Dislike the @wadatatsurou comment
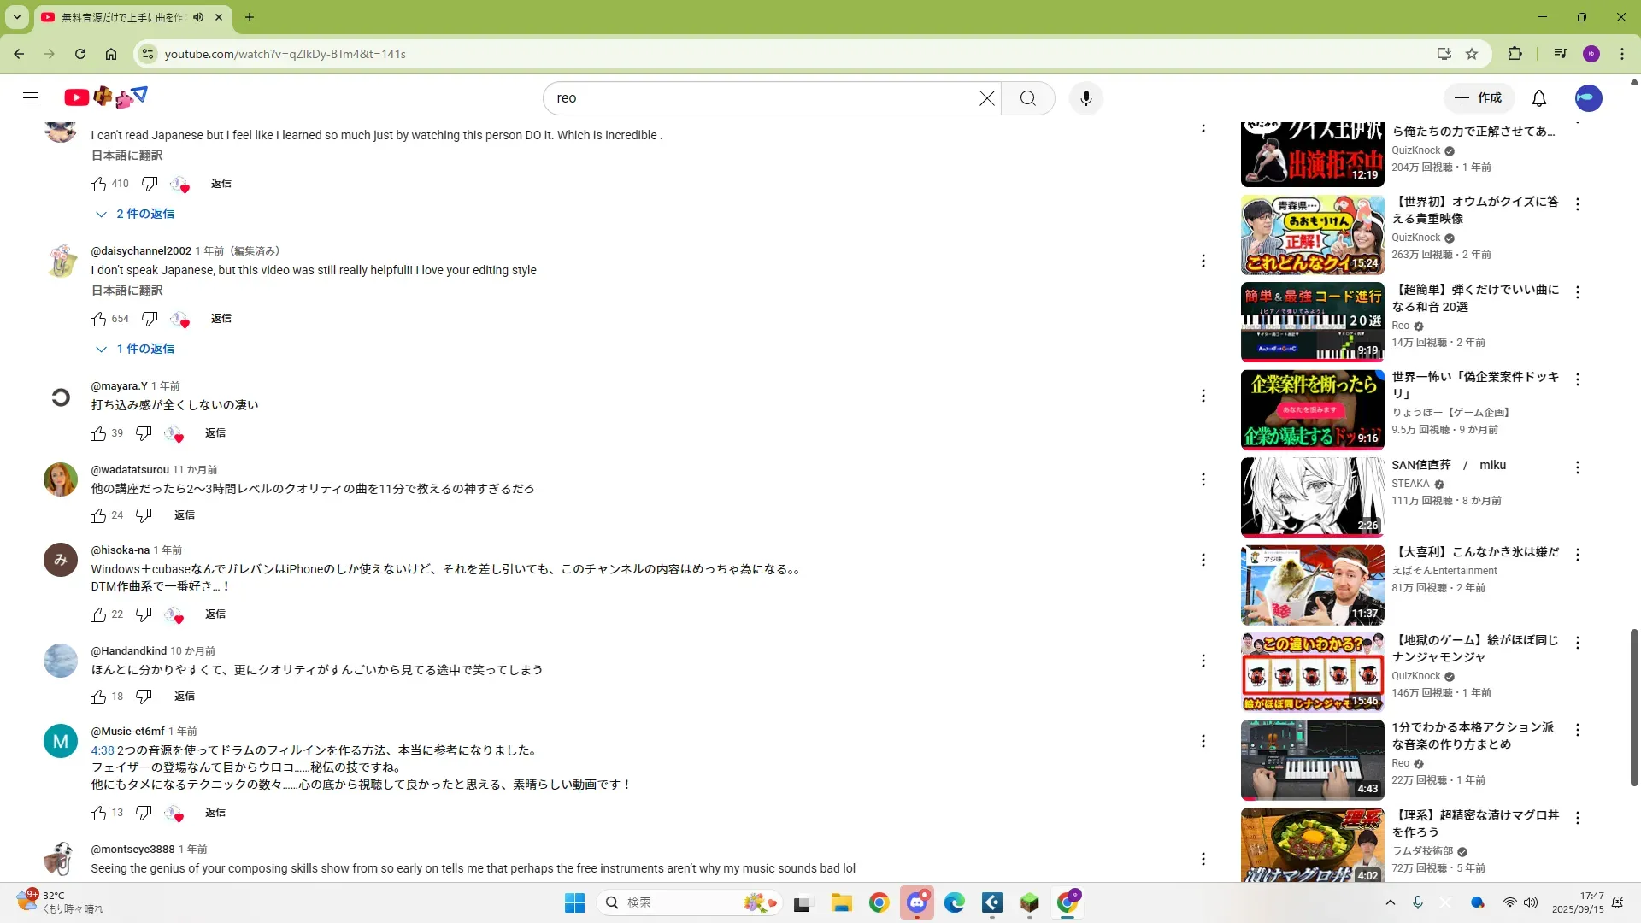This screenshot has height=923, width=1641. coord(144,515)
